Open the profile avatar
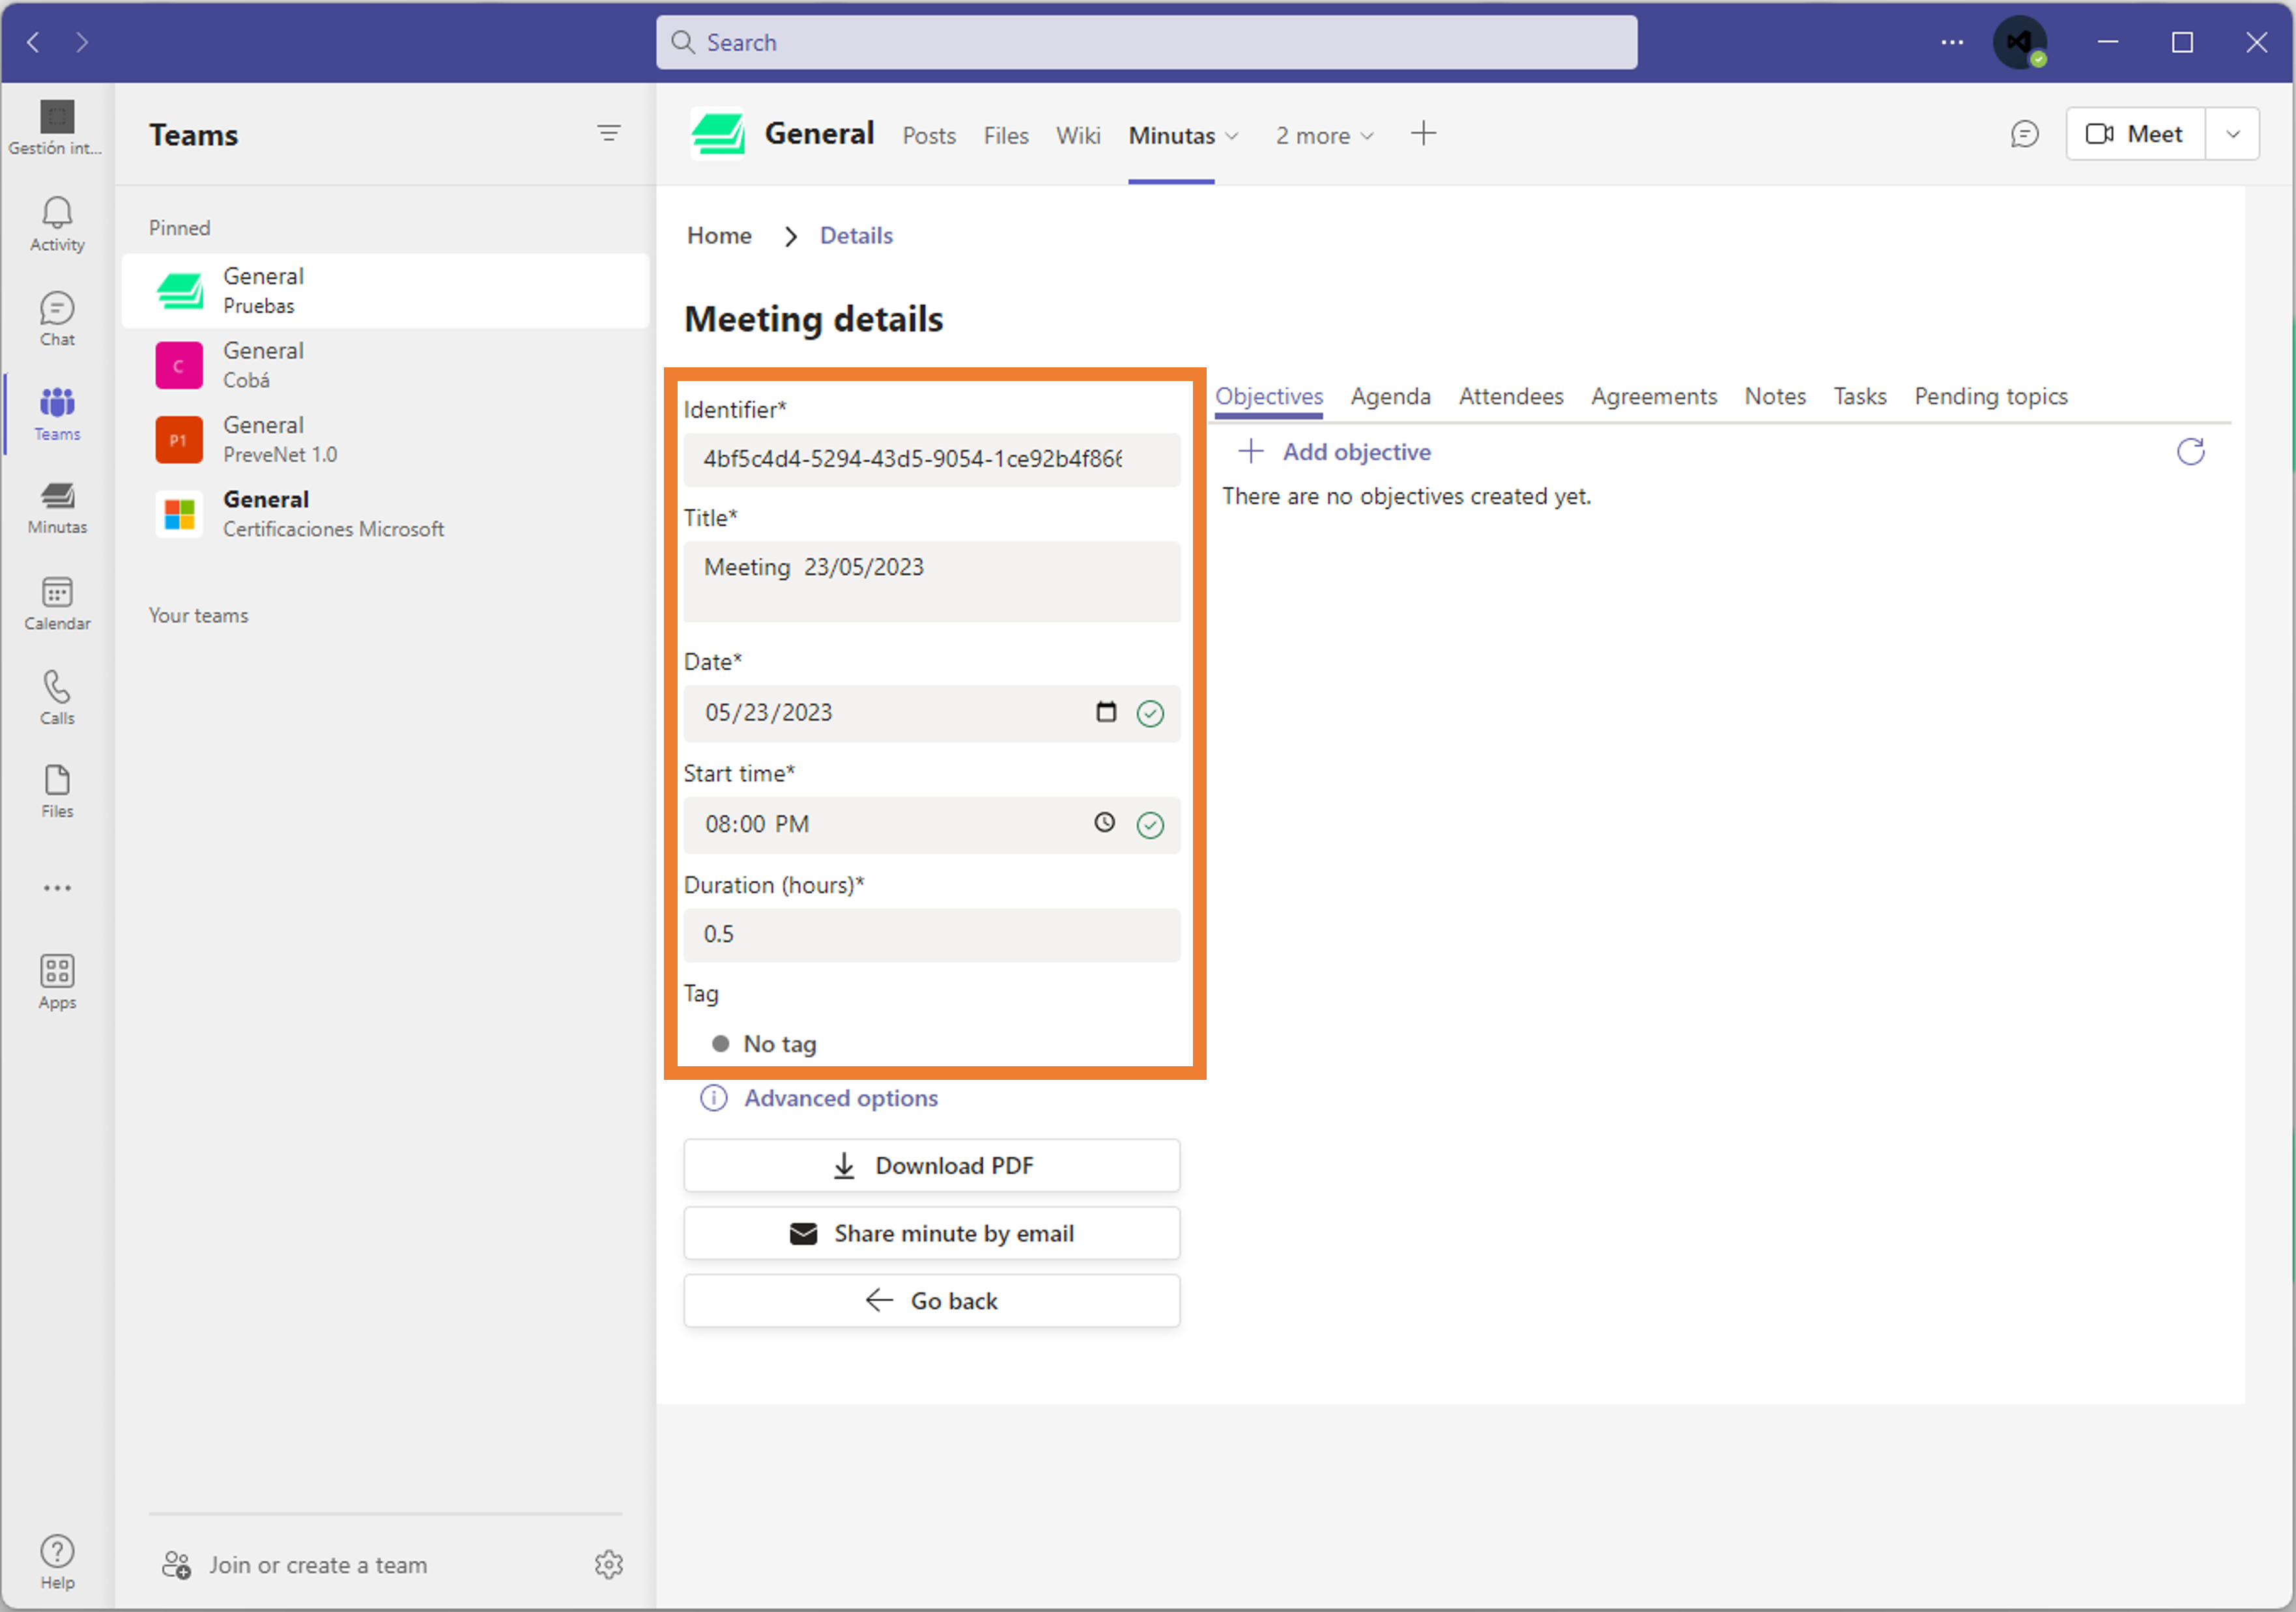The image size is (2296, 1612). [2019, 42]
